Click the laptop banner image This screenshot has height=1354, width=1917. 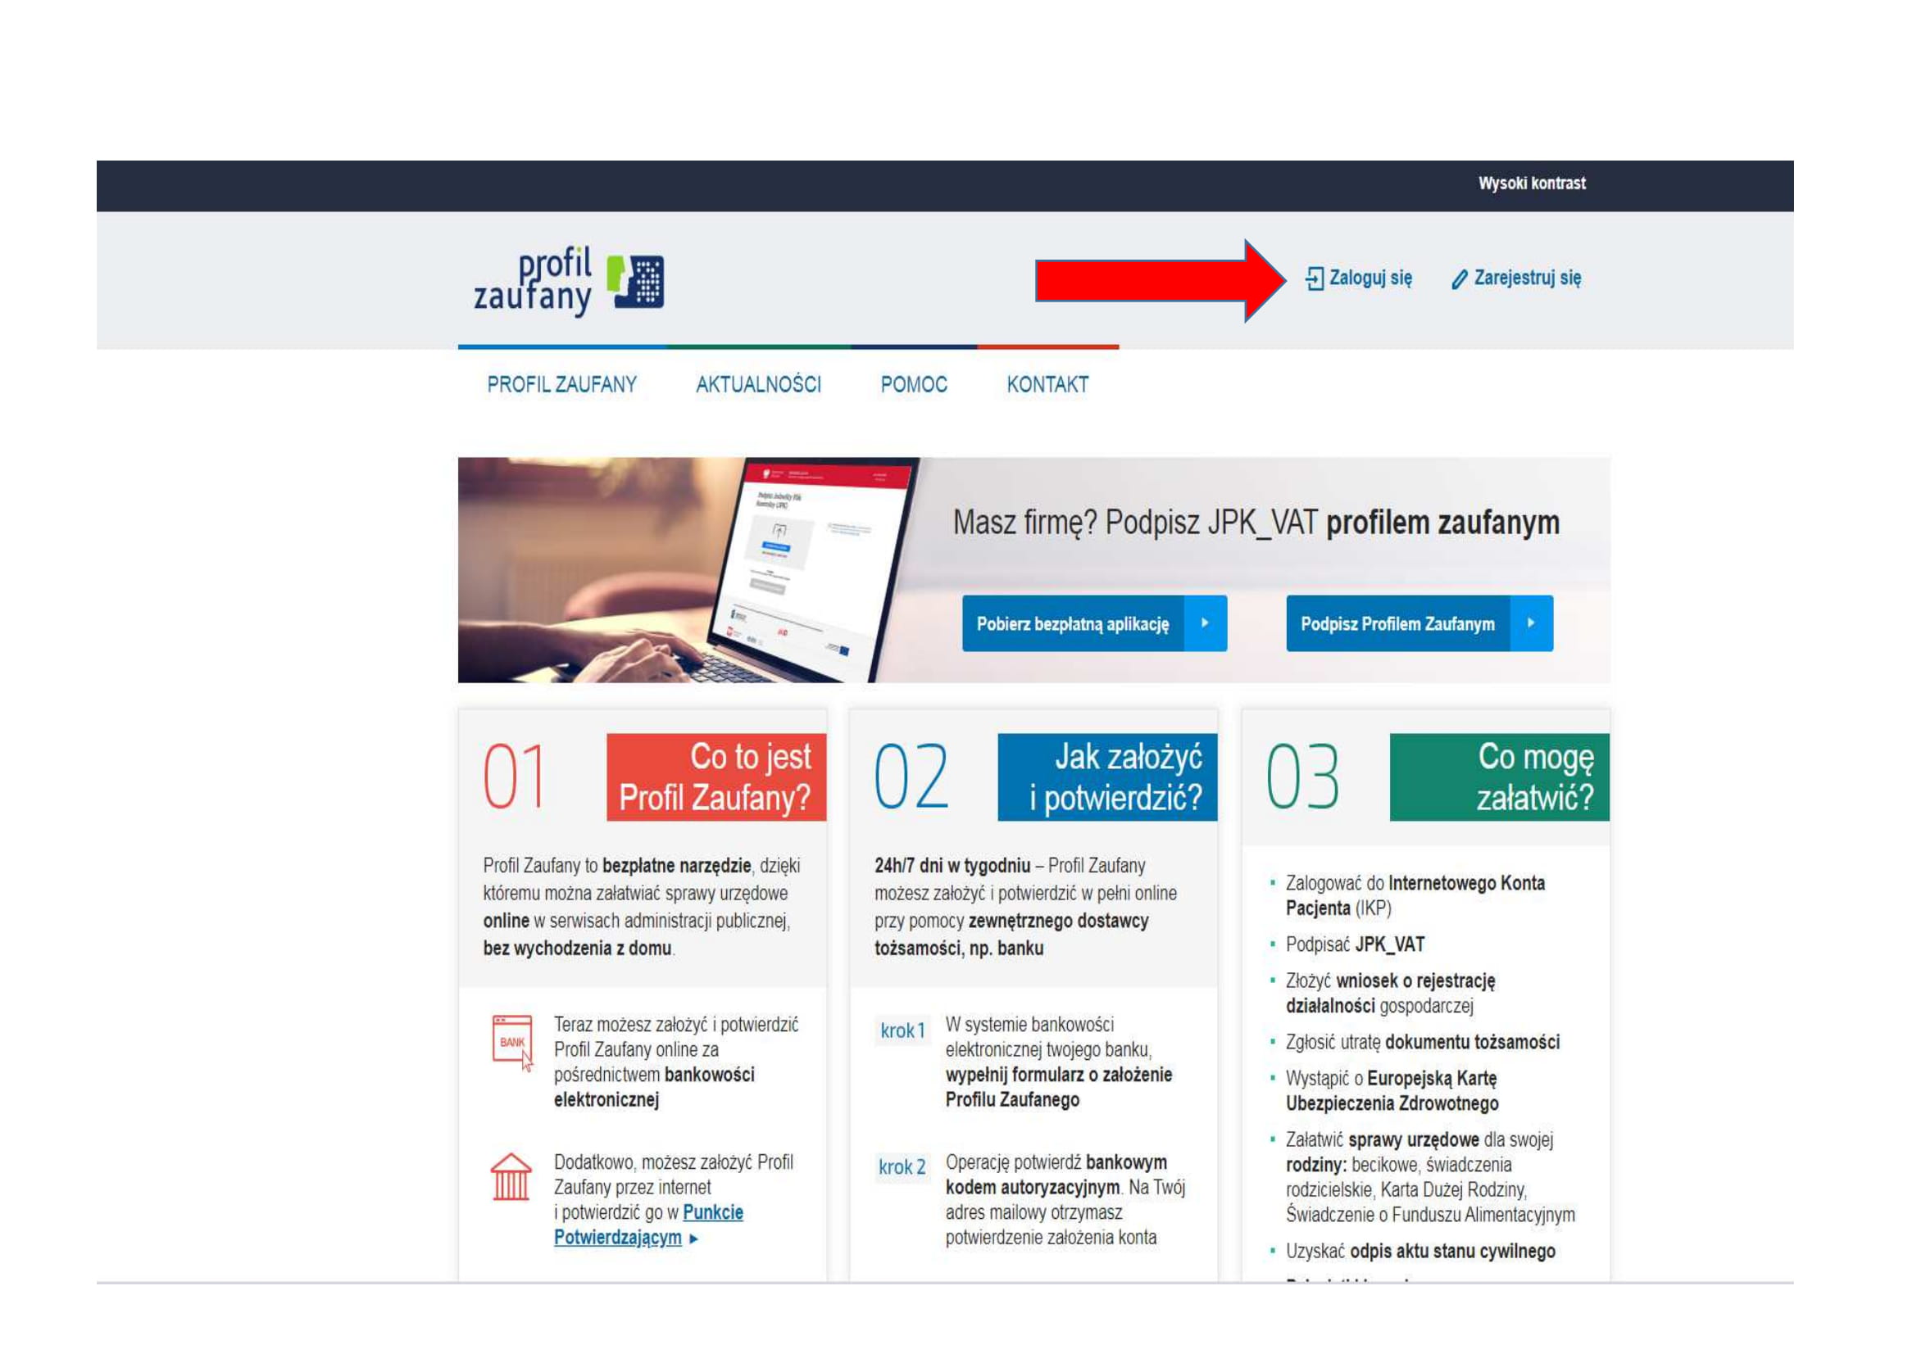688,570
